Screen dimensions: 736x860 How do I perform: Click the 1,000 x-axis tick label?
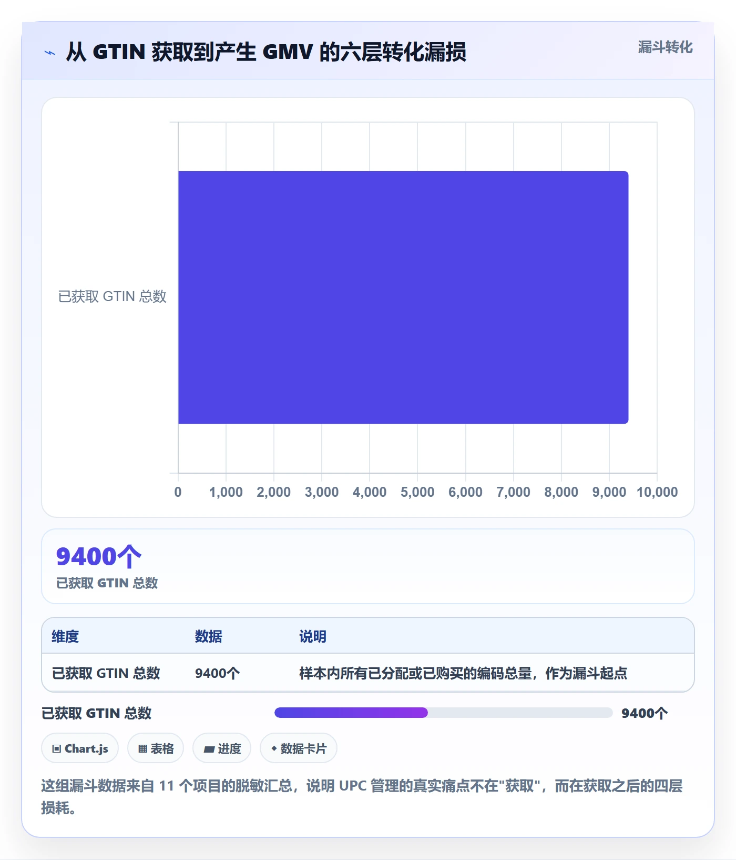click(226, 492)
